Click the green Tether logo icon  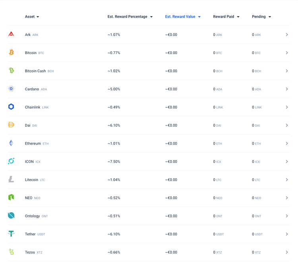click(11, 233)
